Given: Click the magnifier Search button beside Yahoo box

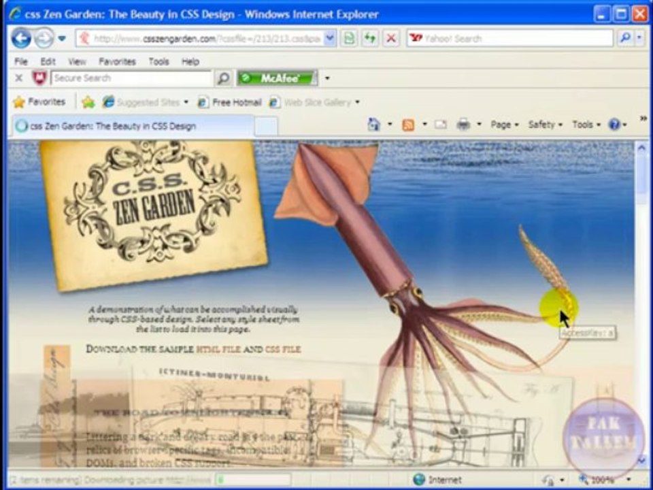Looking at the screenshot, I should (624, 38).
